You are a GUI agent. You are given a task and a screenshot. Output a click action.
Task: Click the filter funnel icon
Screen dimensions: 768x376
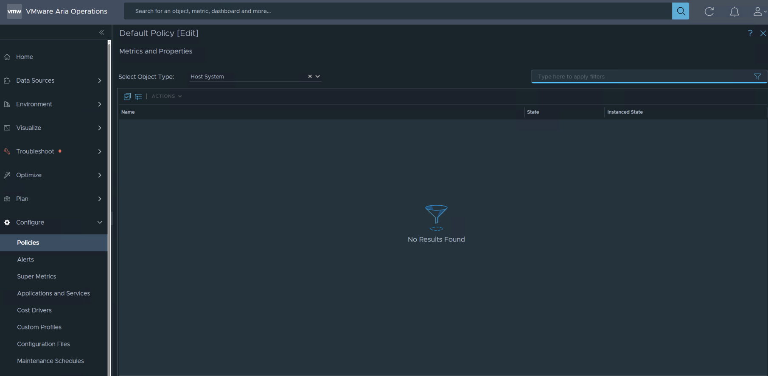[757, 77]
